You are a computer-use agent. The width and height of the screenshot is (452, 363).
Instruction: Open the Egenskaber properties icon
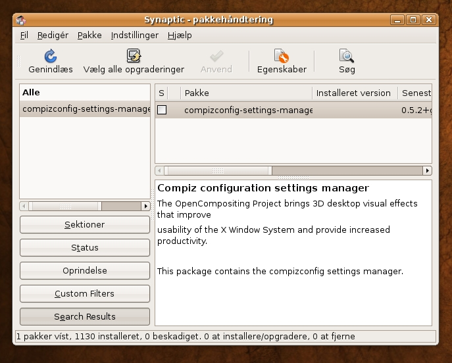(282, 57)
